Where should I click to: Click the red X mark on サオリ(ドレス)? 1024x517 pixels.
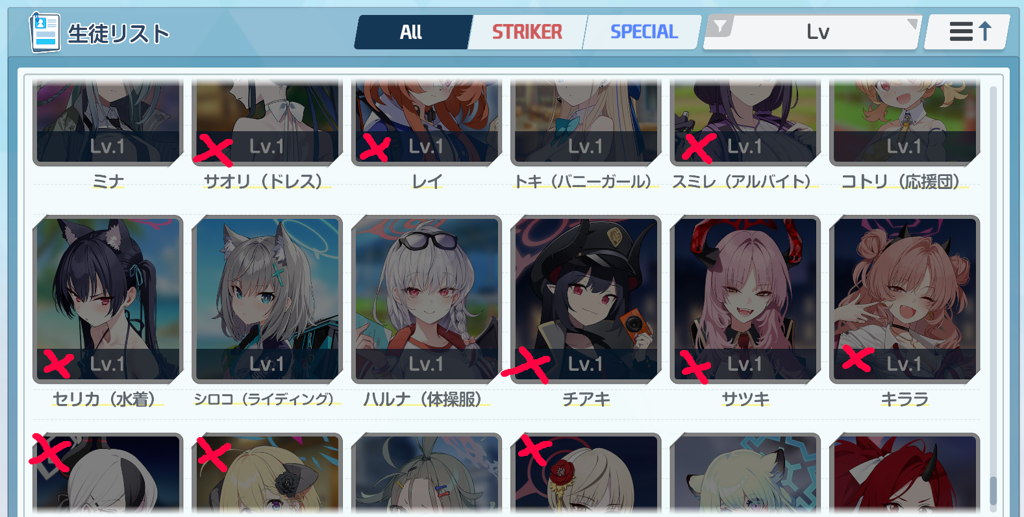[x=214, y=151]
